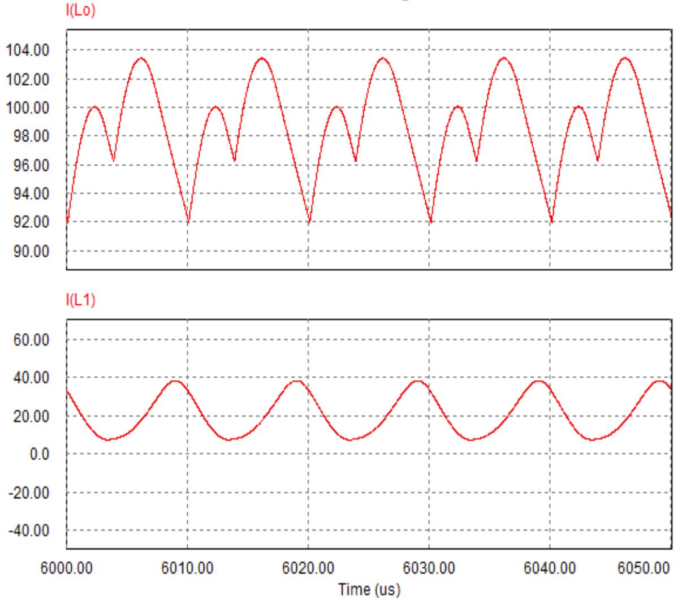The width and height of the screenshot is (682, 604).
Task: Click the 40.00 y-axis value
Action: tap(31, 378)
